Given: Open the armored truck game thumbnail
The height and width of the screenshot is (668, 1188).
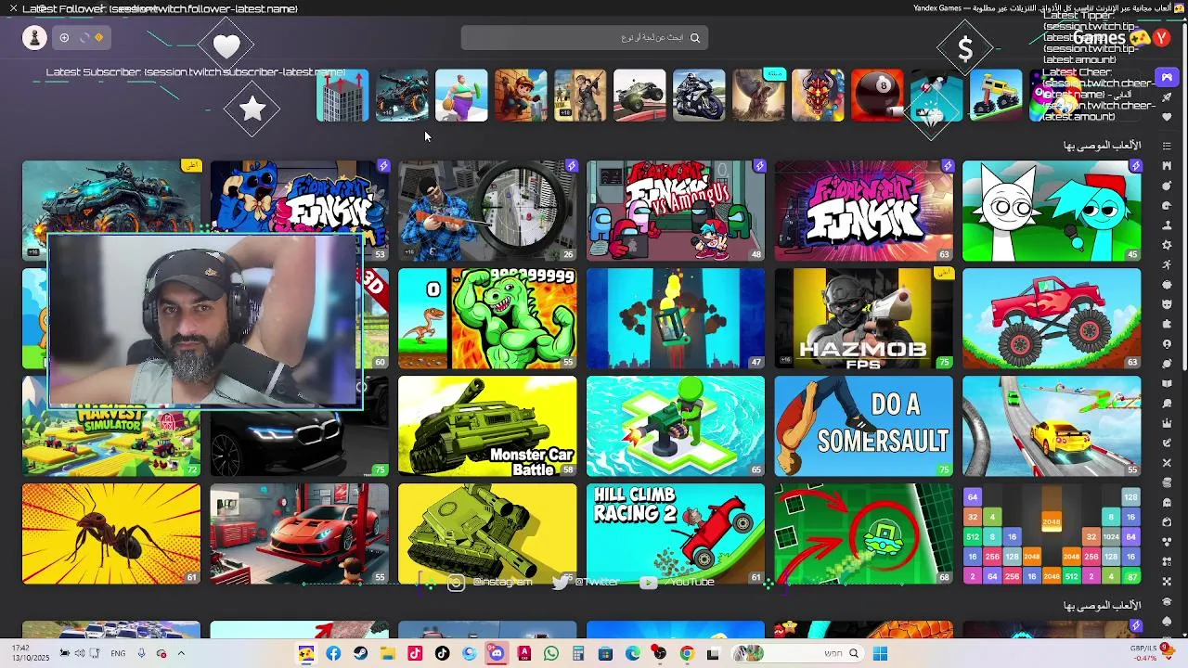Looking at the screenshot, I should pos(111,197).
